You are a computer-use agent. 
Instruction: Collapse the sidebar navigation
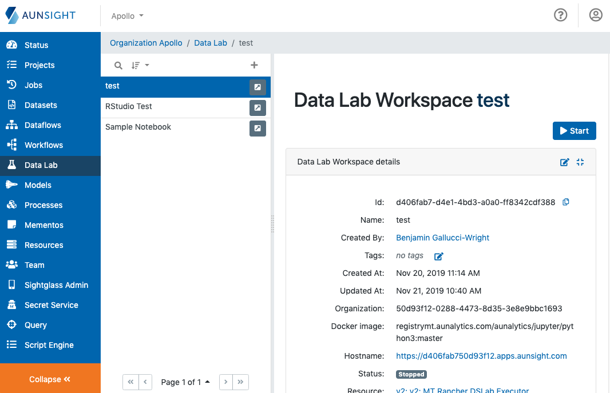point(50,379)
